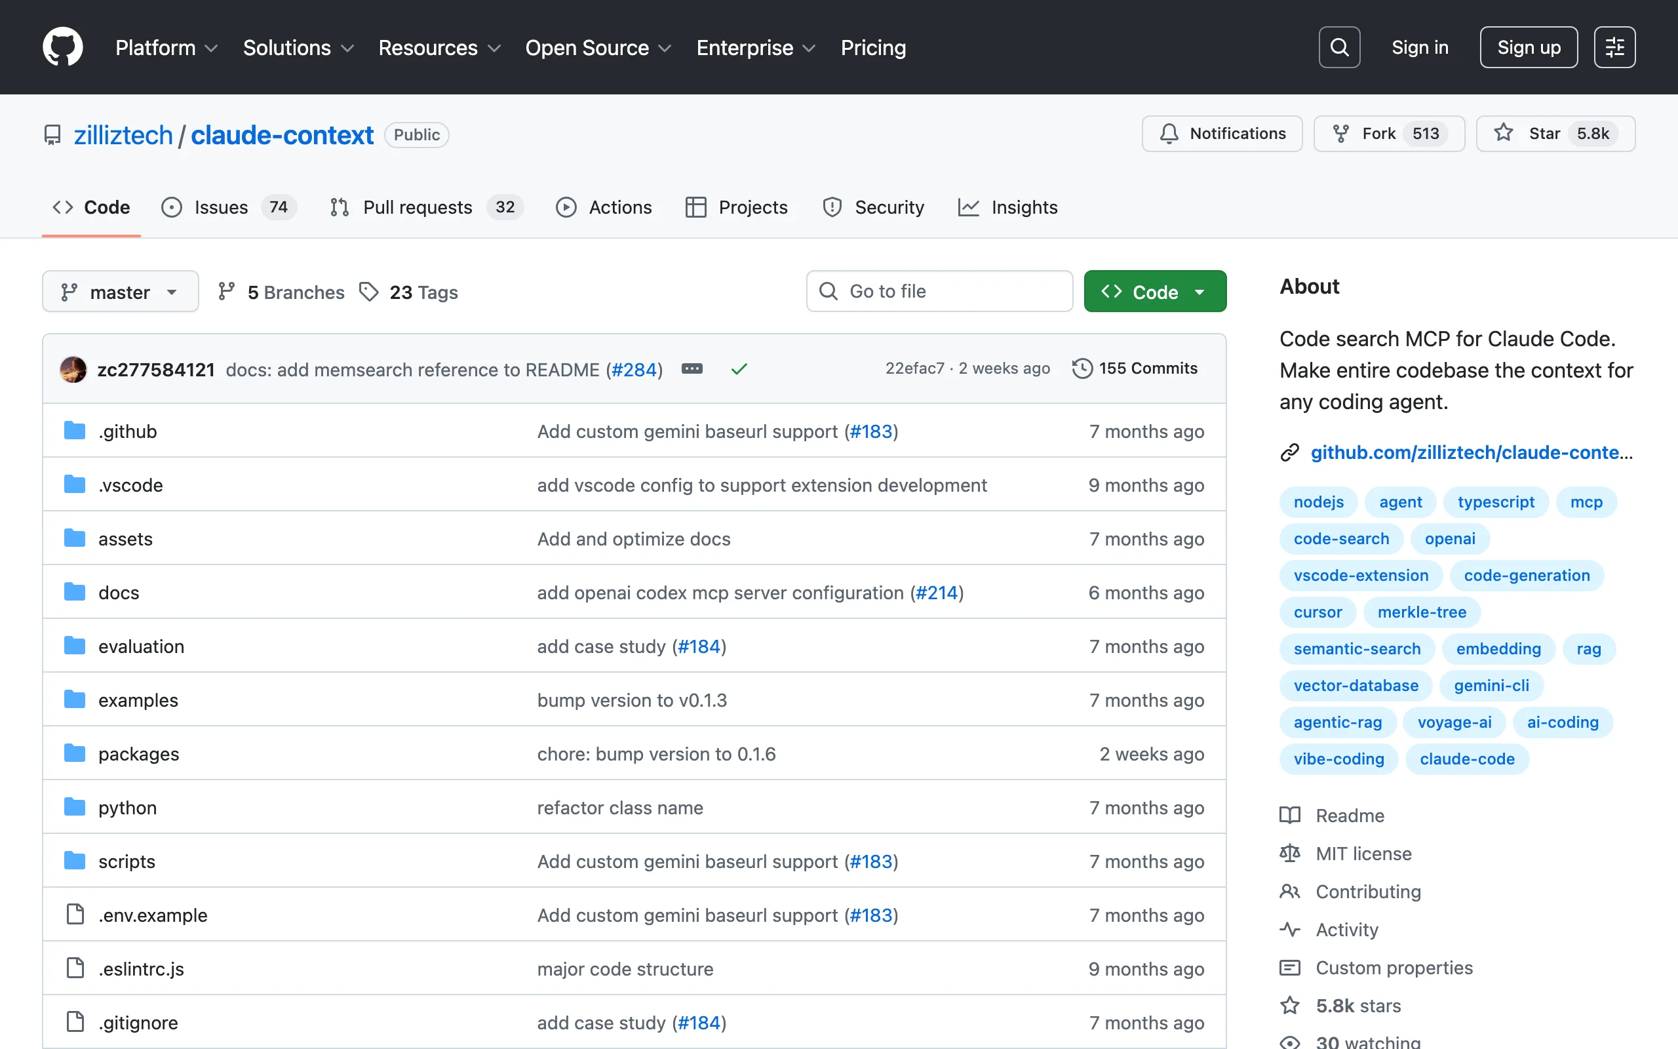
Task: View the green checkmark status details
Action: [739, 369]
